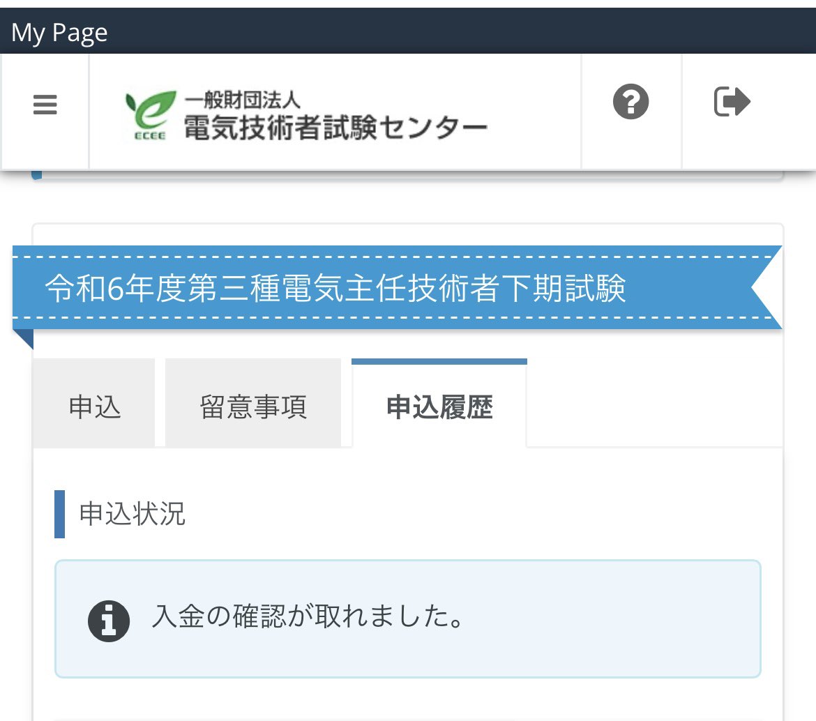The image size is (816, 721).
Task: Click the menu icon to show navigation
Action: [x=45, y=104]
